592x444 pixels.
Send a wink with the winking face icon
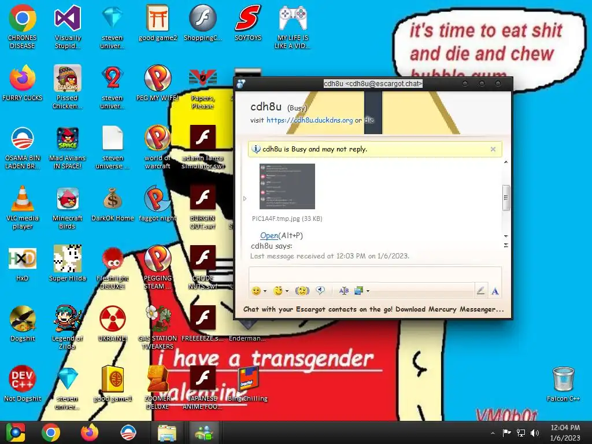point(278,291)
